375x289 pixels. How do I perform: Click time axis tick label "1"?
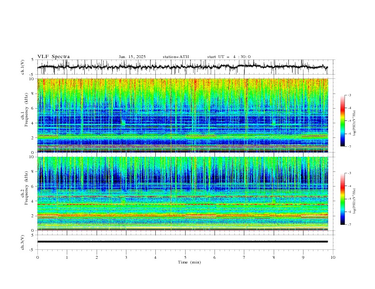click(67, 257)
